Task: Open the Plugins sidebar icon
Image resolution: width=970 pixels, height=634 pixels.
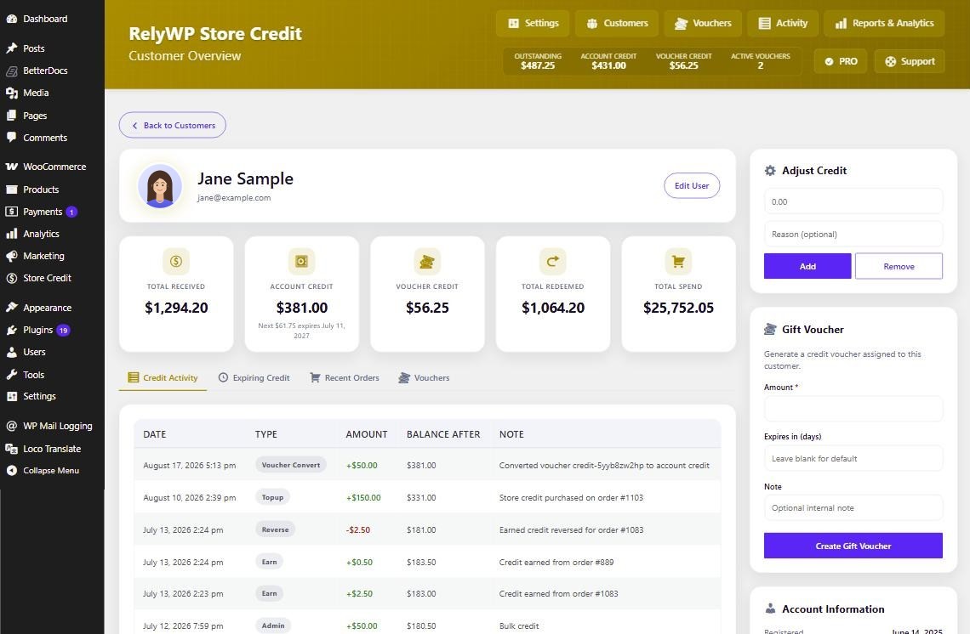Action: (x=11, y=330)
